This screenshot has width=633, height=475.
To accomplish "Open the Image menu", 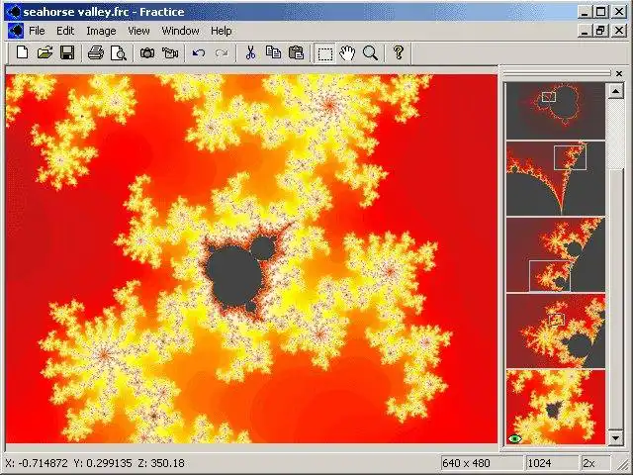I will click(x=101, y=31).
